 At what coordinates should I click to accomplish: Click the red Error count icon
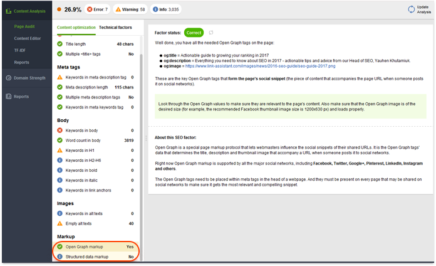click(x=90, y=9)
